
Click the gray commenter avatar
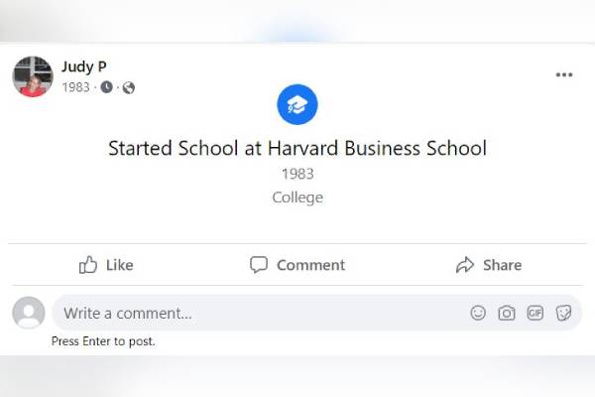(29, 313)
